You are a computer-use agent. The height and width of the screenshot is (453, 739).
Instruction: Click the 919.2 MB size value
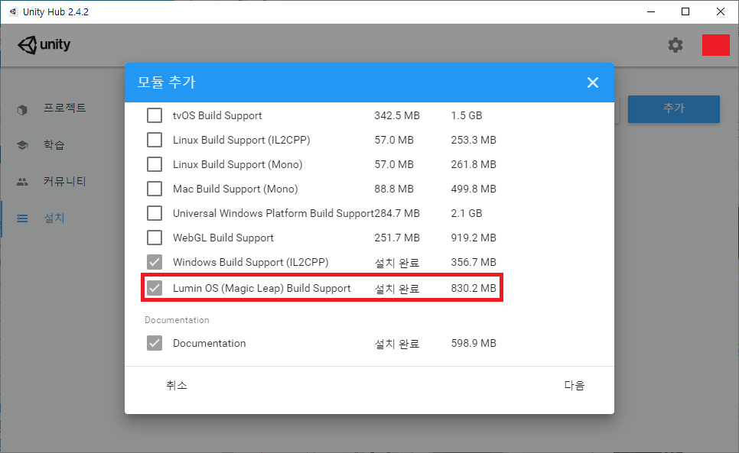coord(474,238)
